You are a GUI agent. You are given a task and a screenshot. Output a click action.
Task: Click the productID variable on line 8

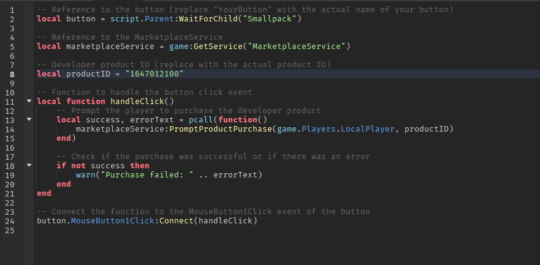point(88,74)
